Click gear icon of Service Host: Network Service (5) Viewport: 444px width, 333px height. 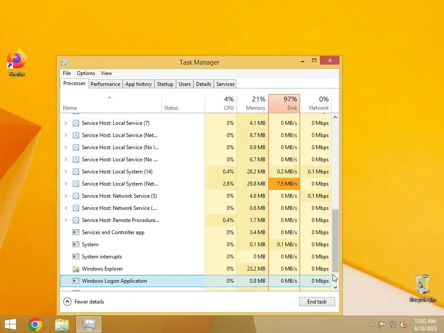pos(75,196)
